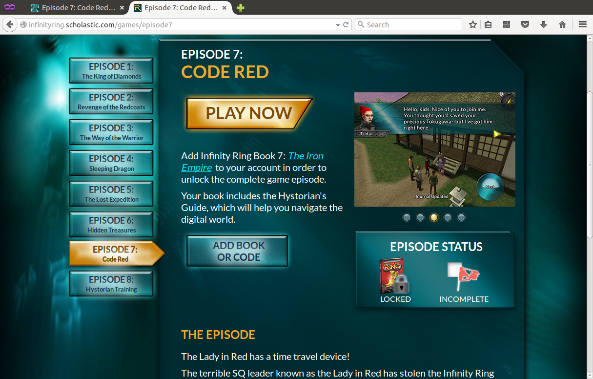
Task: Open a new tab with plus icon
Action: [241, 8]
